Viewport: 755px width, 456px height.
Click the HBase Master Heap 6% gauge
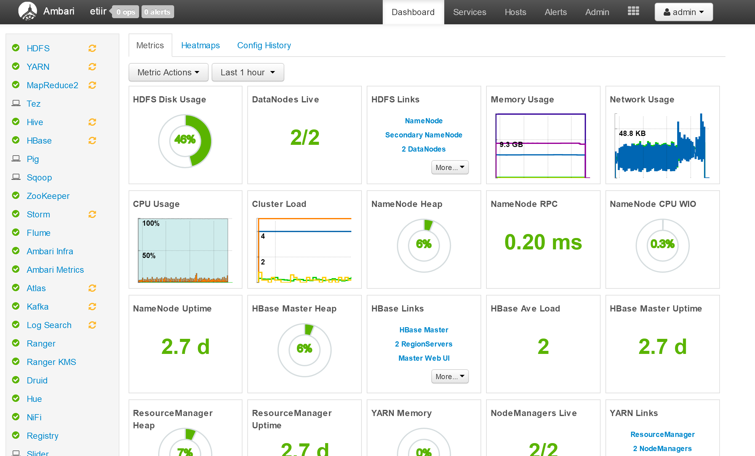click(x=305, y=350)
